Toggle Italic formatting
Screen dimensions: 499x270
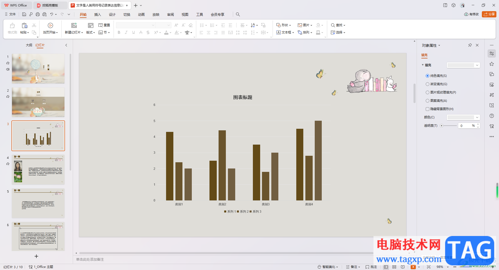[x=126, y=32]
